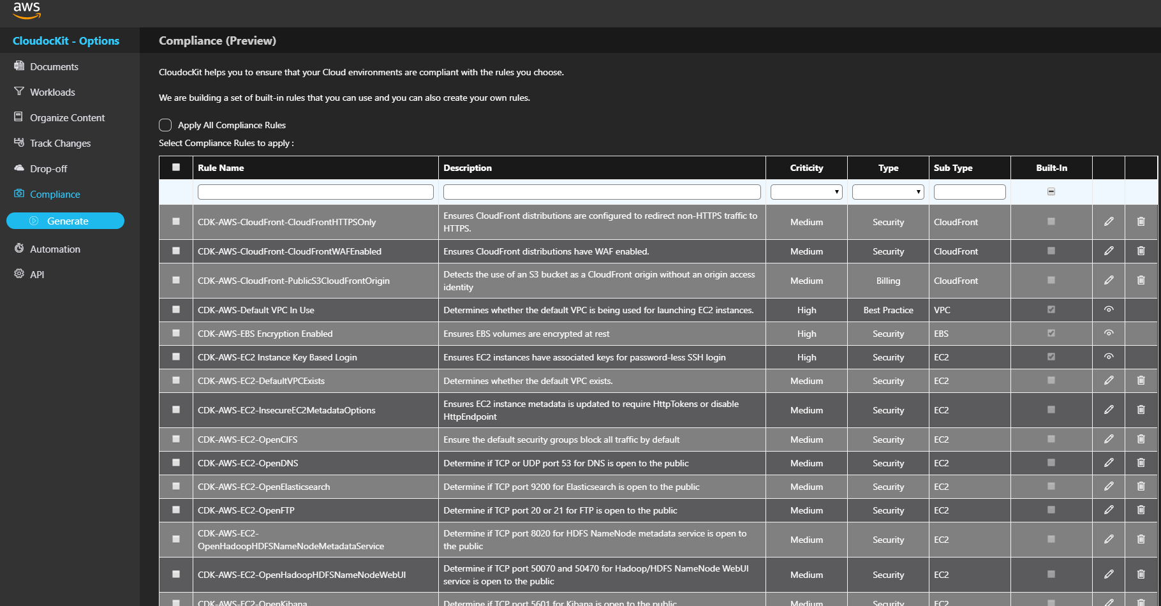View the CDK-AWS-Default VPC In Use rule
Viewport: 1161px width, 606px height.
coord(1109,309)
